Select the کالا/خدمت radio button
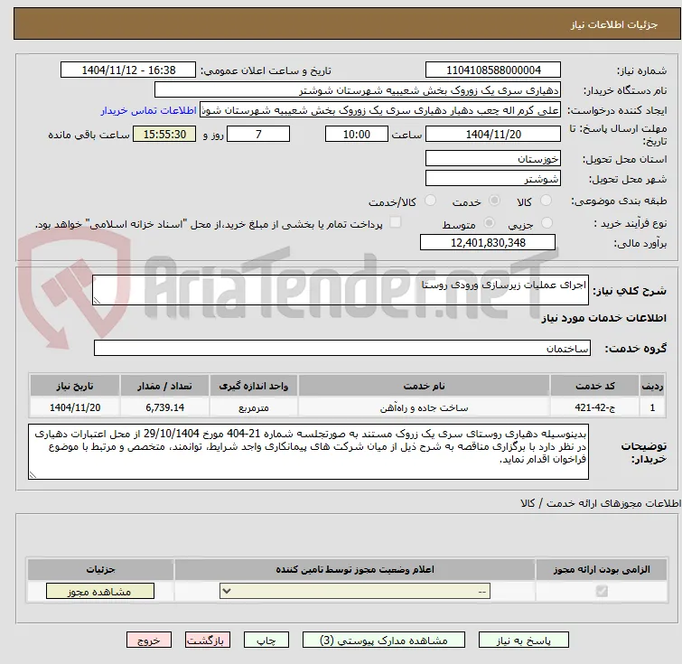This screenshot has width=682, height=664. pyautogui.click(x=430, y=201)
